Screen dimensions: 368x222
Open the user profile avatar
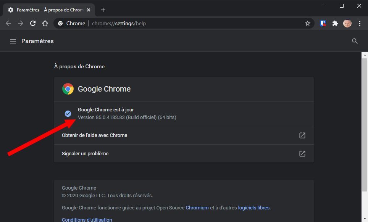[x=347, y=23]
